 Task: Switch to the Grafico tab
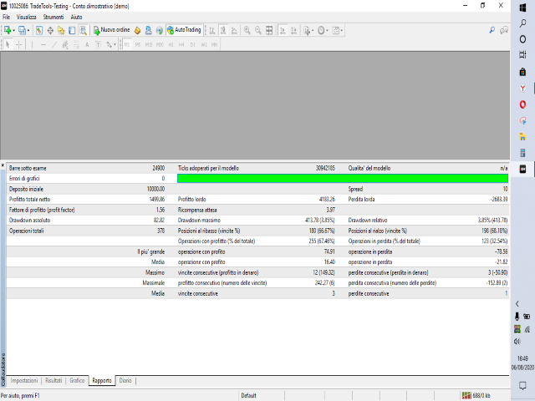(77, 381)
